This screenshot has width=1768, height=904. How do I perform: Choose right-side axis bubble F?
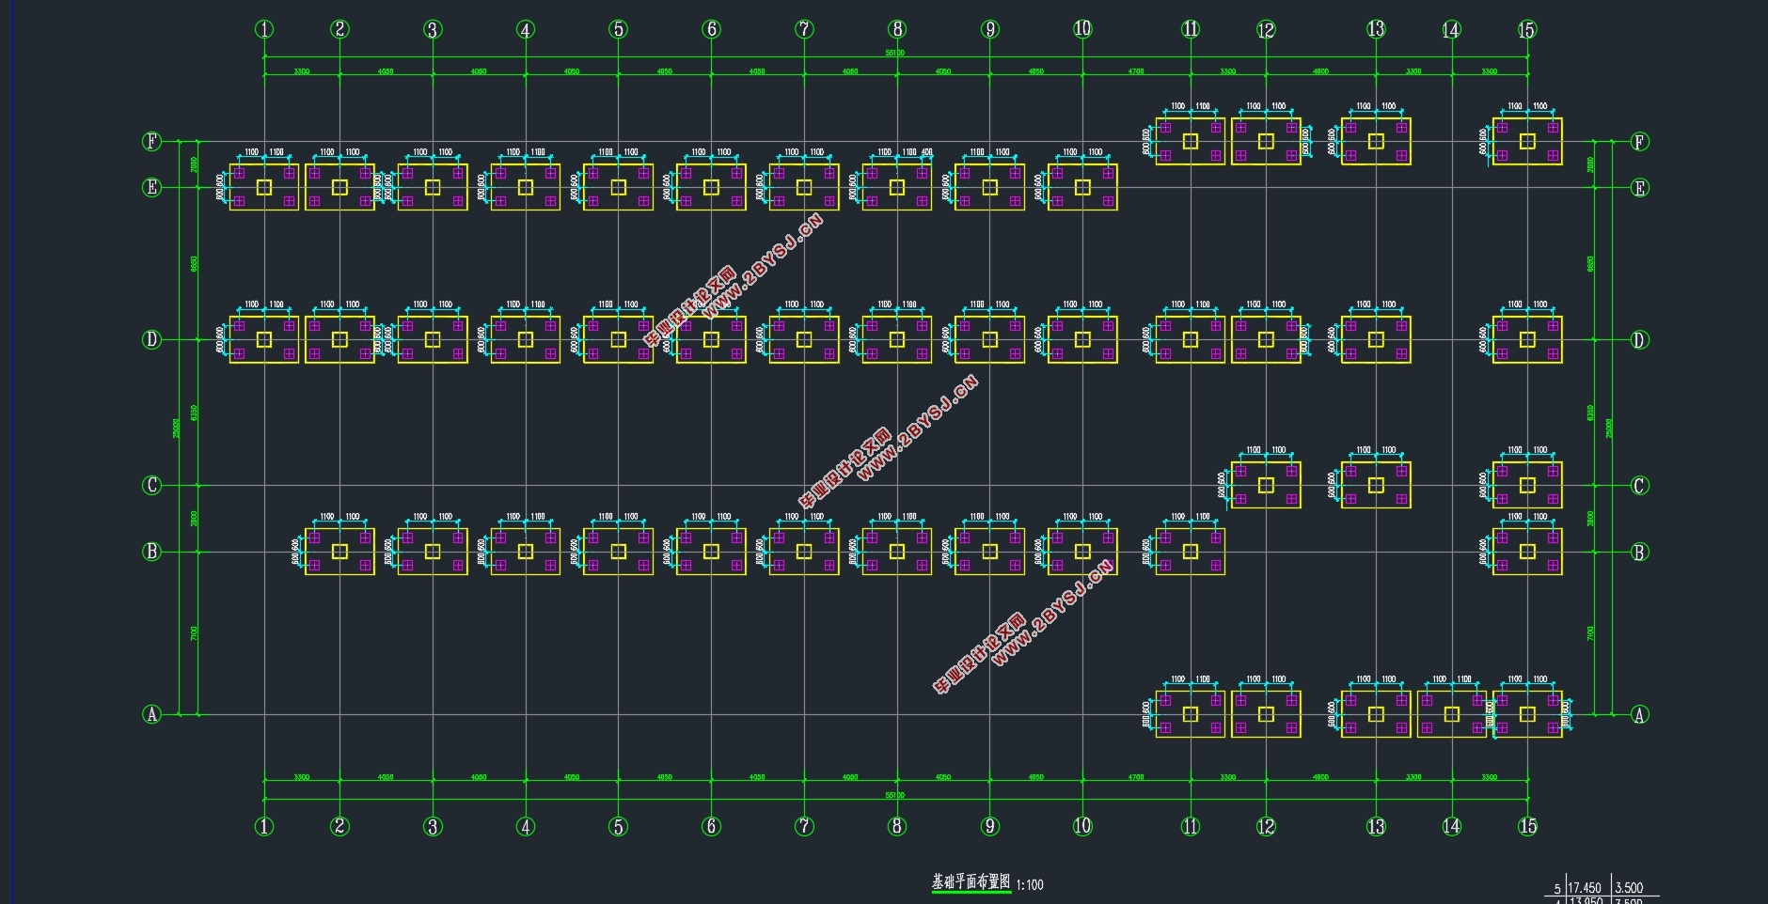pyautogui.click(x=1639, y=141)
